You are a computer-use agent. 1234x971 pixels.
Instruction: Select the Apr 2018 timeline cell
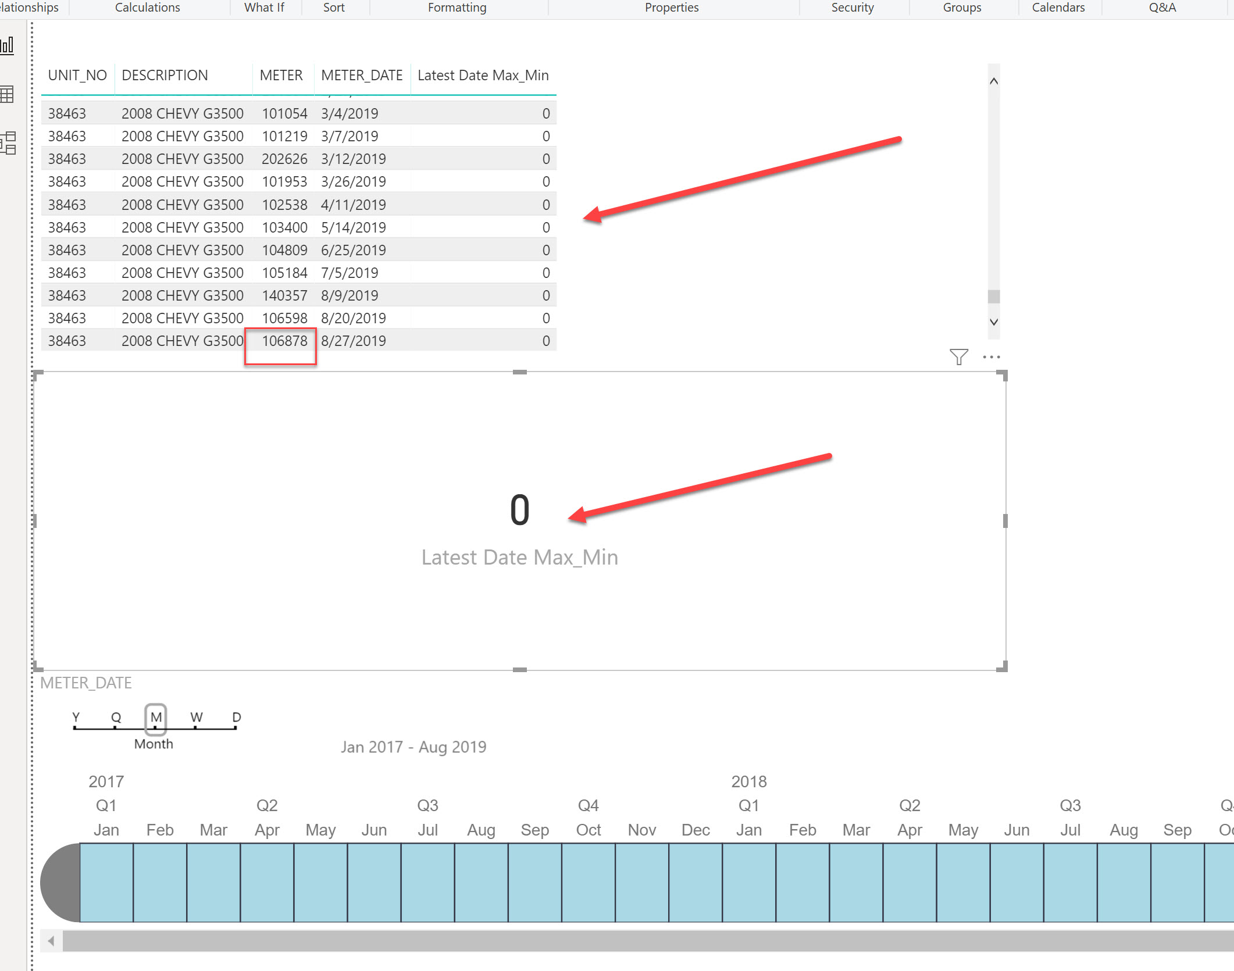coord(910,883)
